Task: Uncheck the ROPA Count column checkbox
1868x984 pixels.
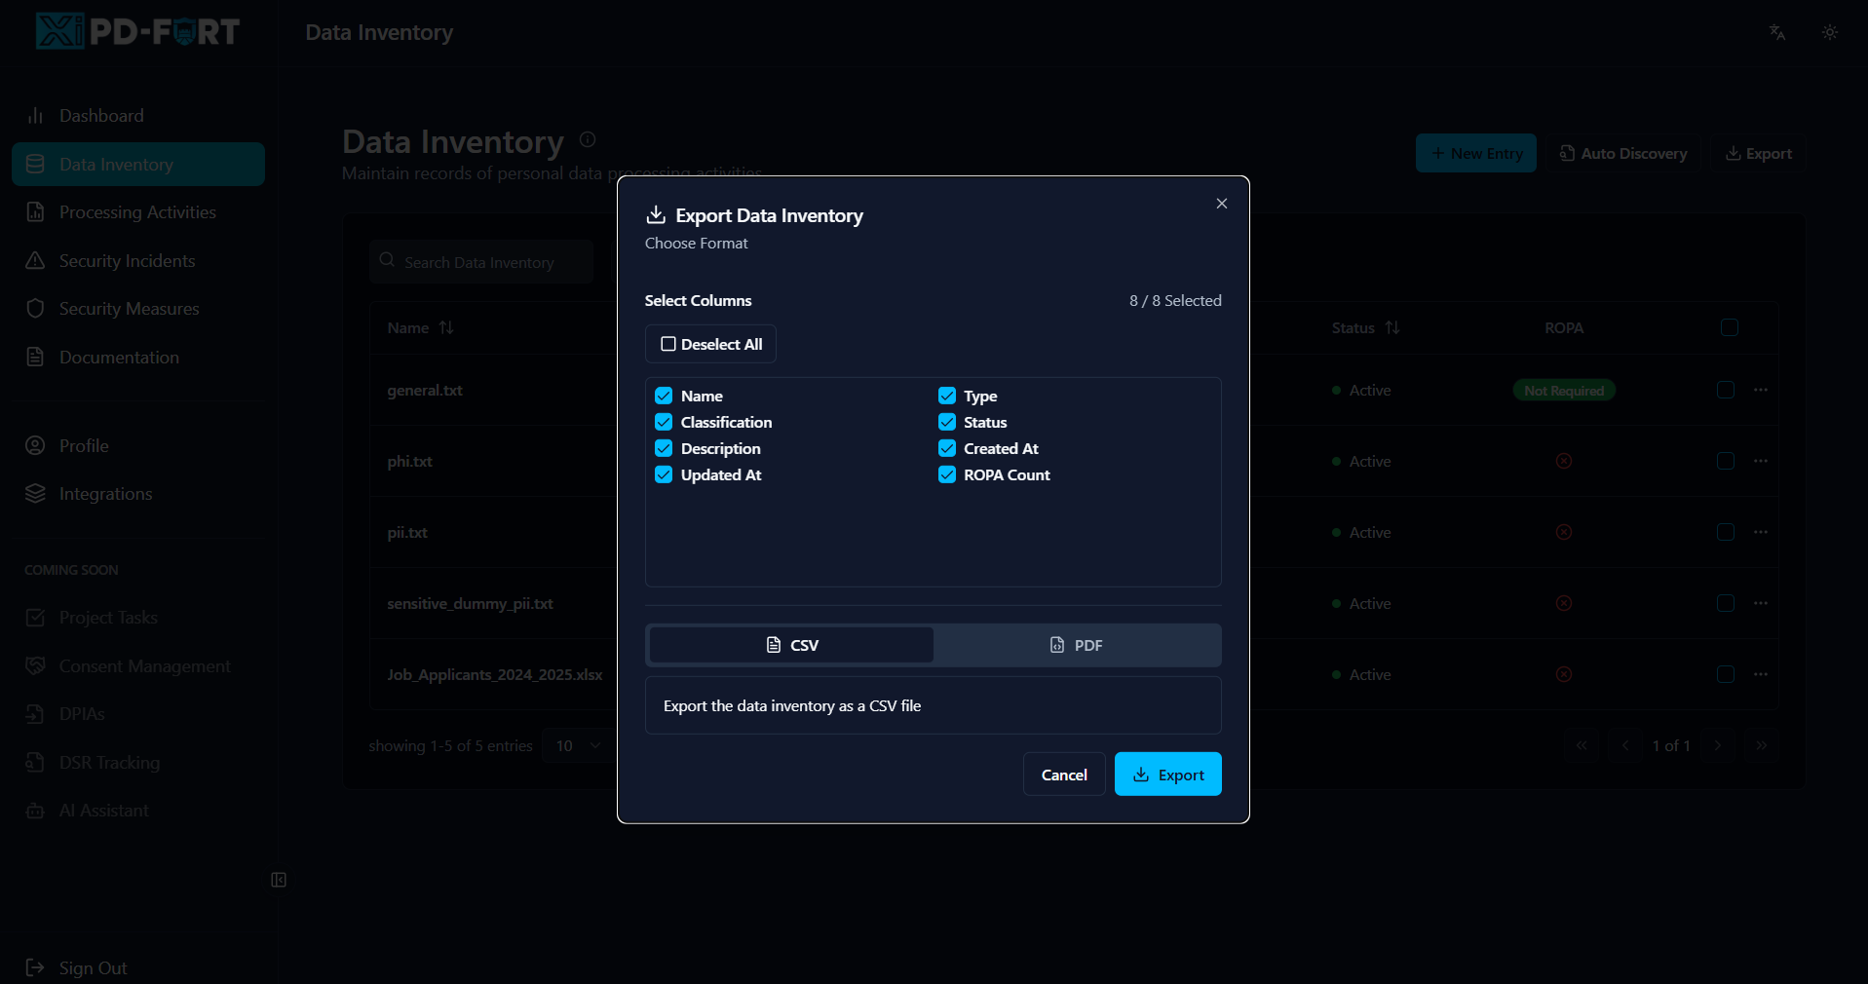Action: (x=947, y=474)
